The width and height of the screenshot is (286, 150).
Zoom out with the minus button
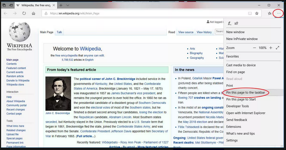(255, 48)
